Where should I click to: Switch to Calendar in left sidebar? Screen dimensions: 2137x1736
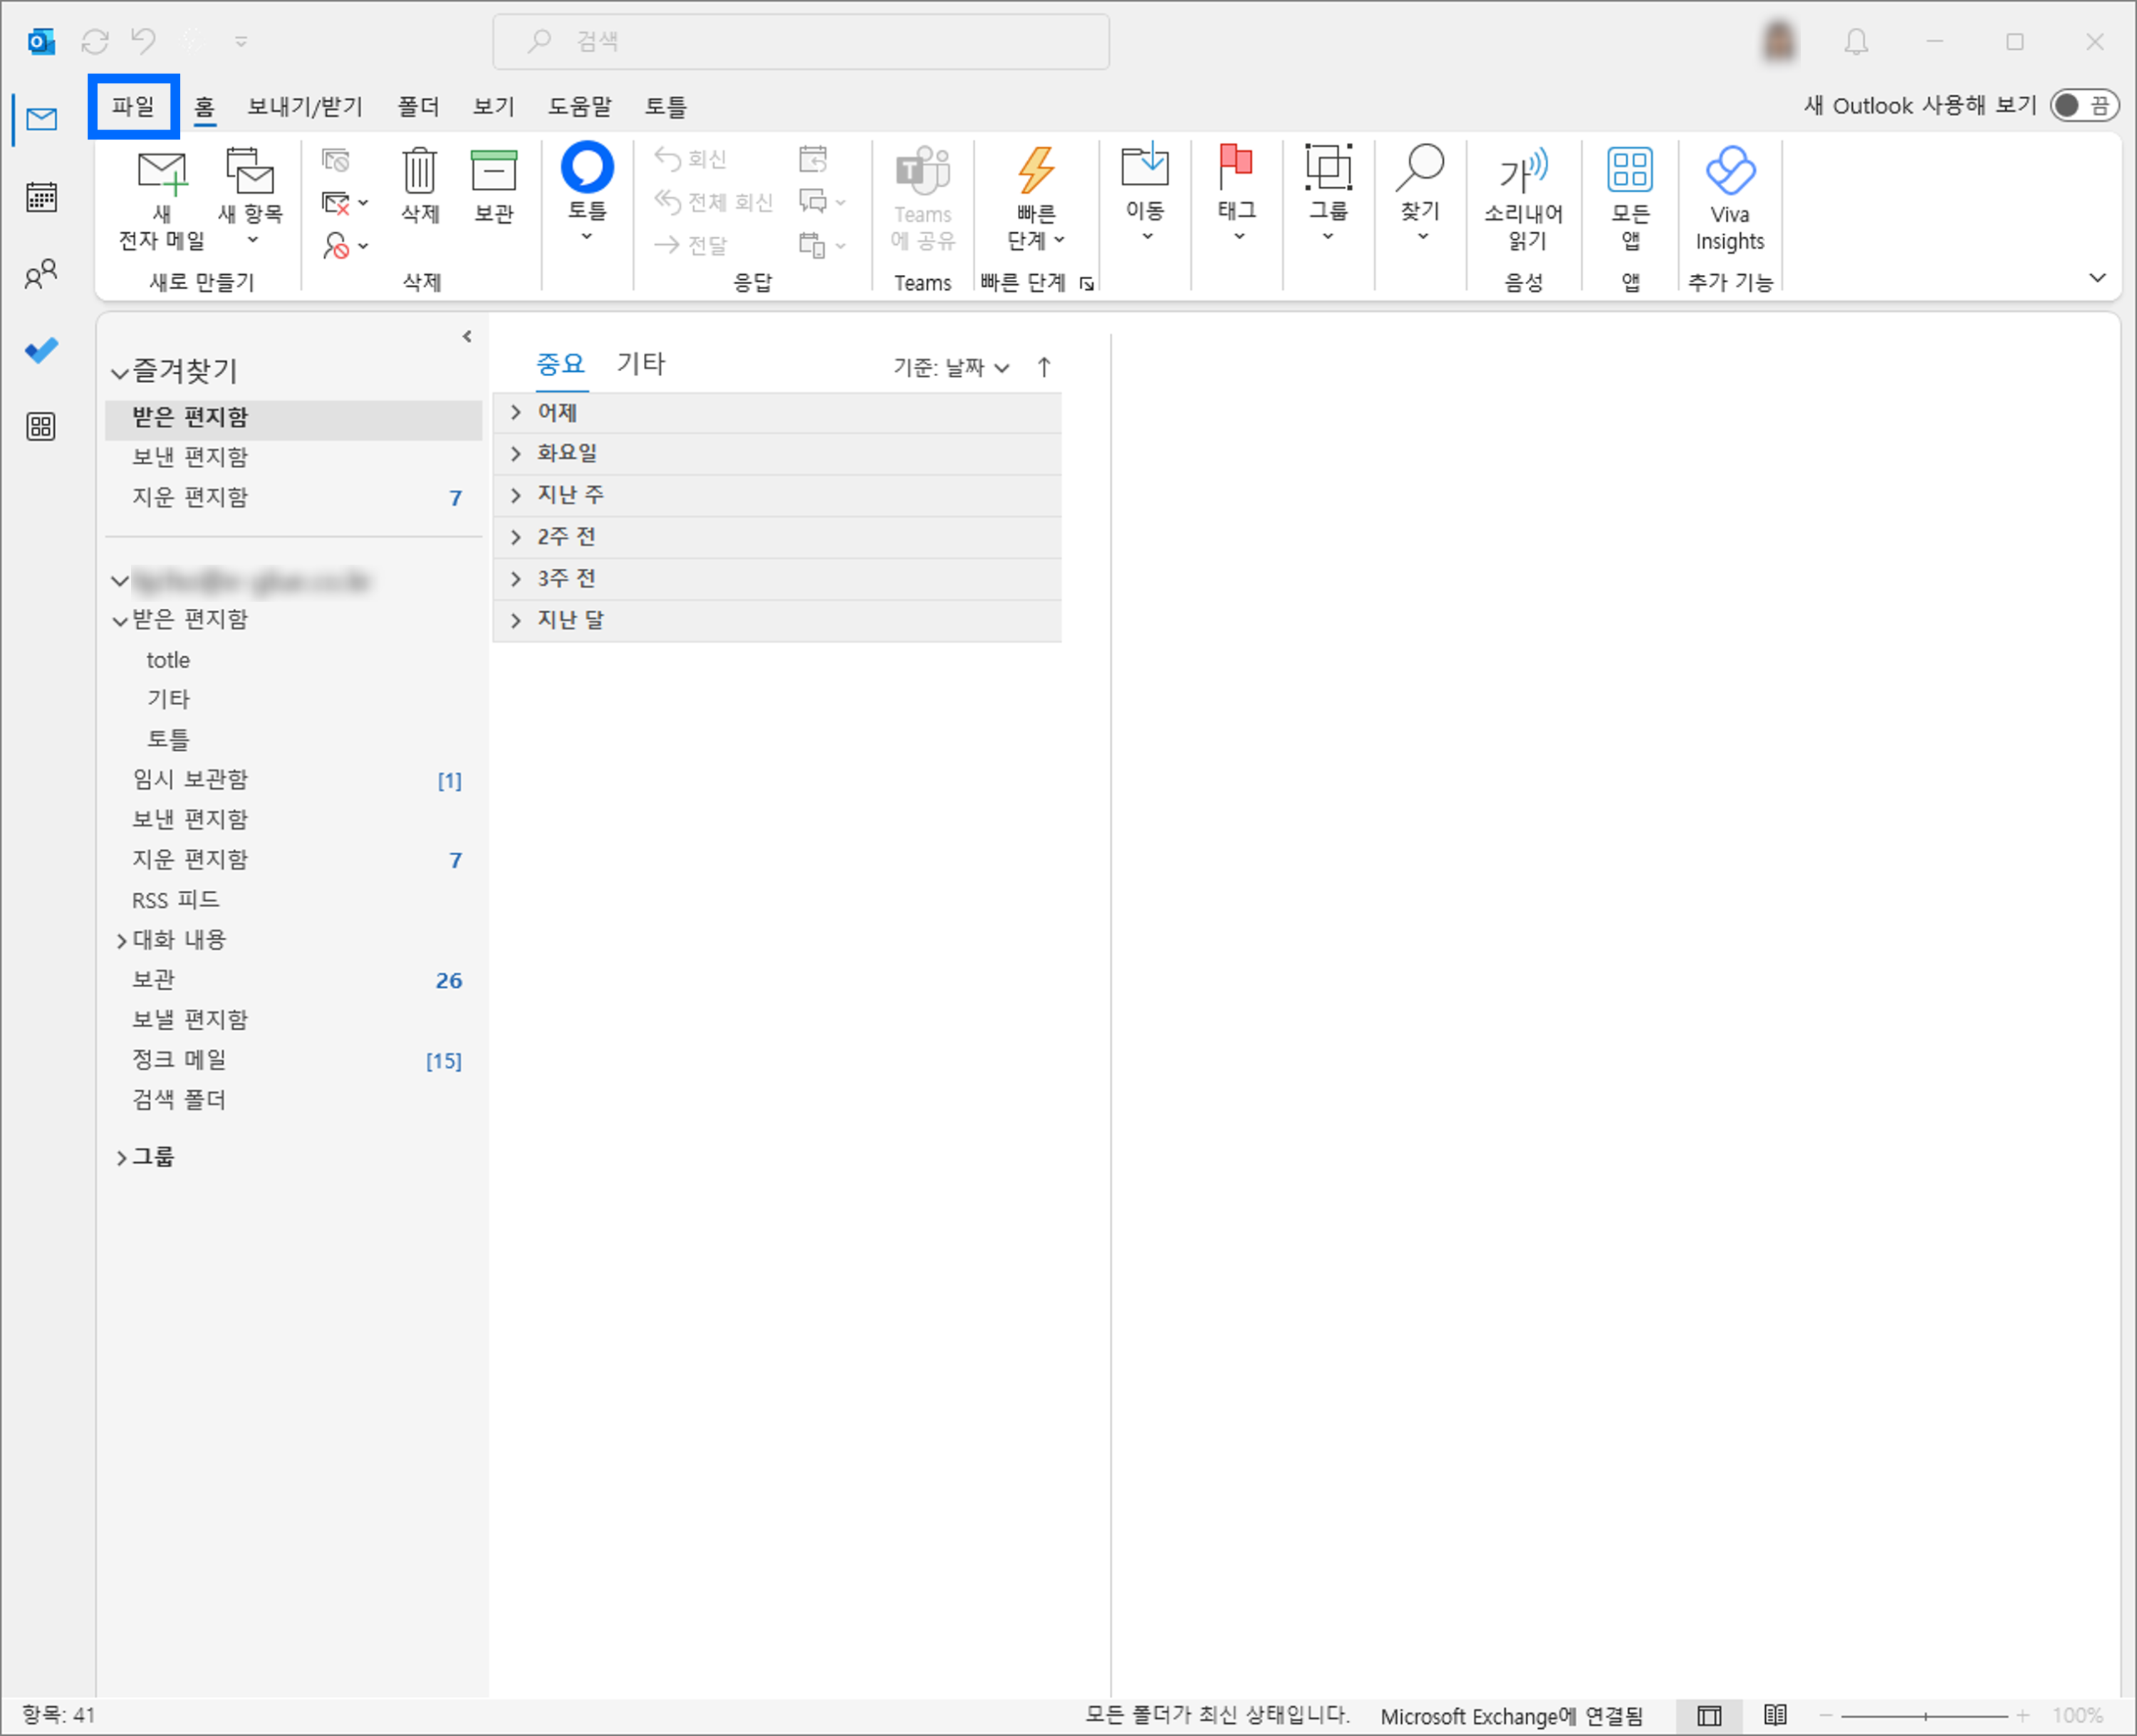click(x=41, y=197)
